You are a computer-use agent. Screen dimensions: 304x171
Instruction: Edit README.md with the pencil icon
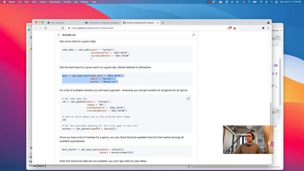pos(193,35)
